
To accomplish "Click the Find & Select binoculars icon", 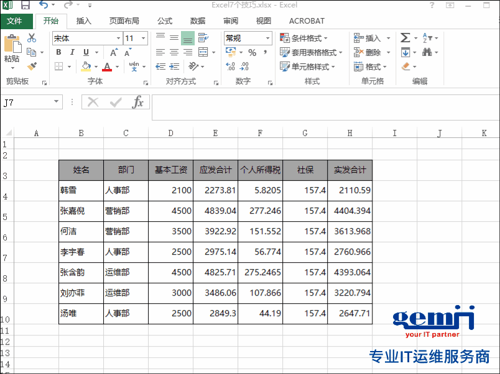I will (427, 52).
